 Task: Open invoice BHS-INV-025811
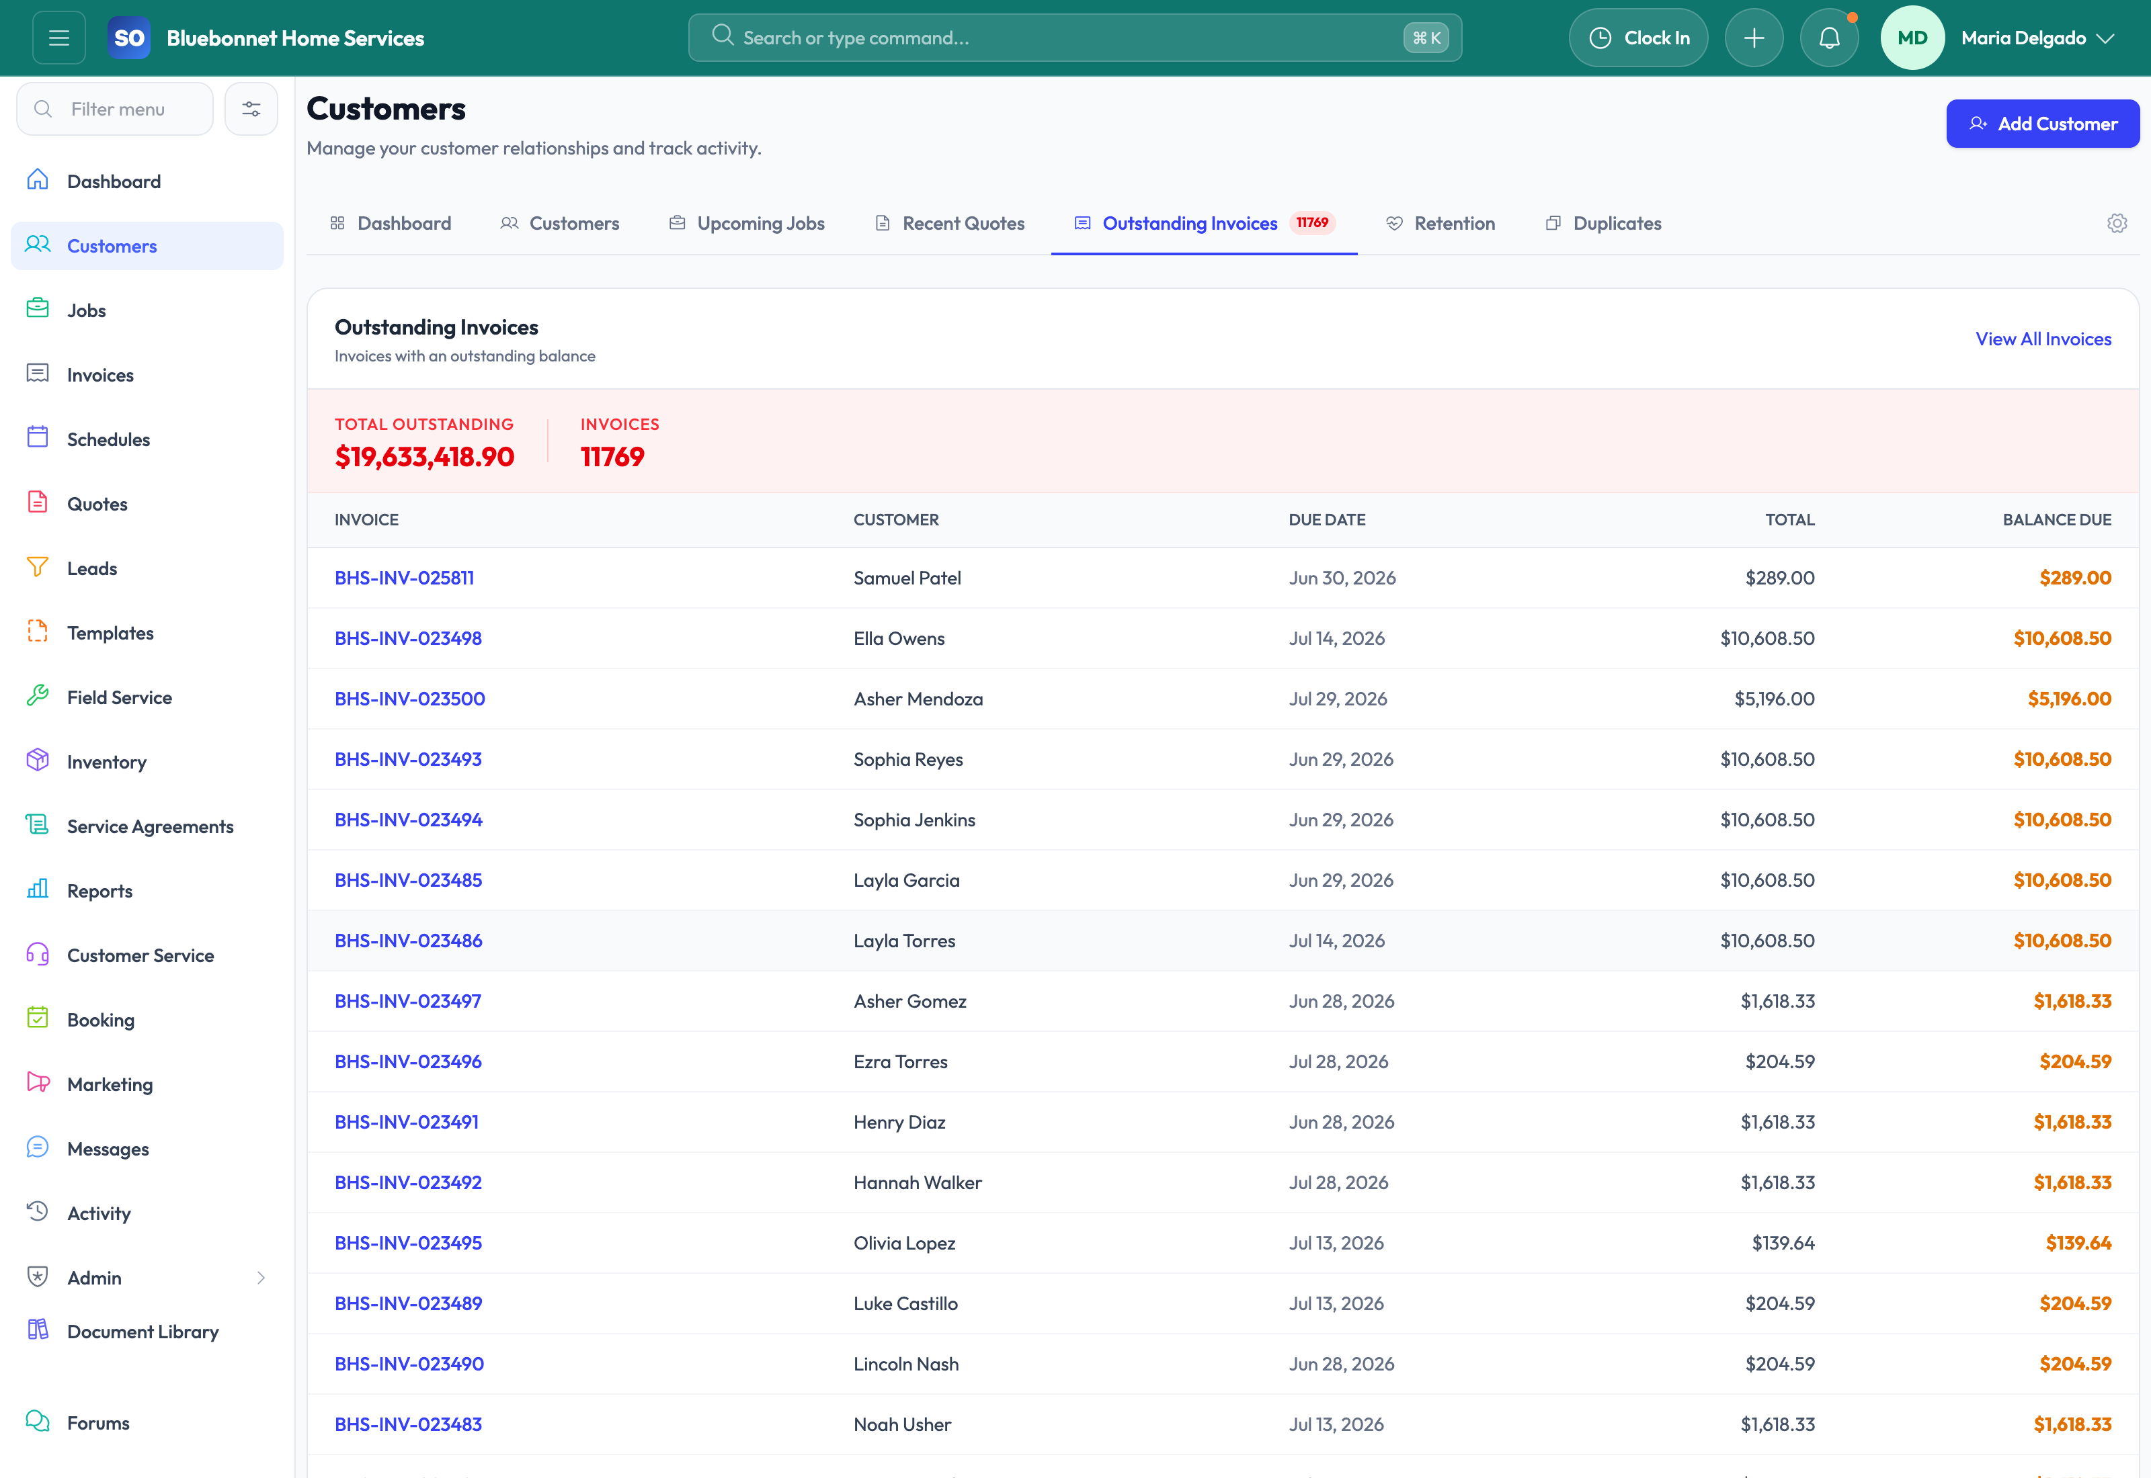404,578
